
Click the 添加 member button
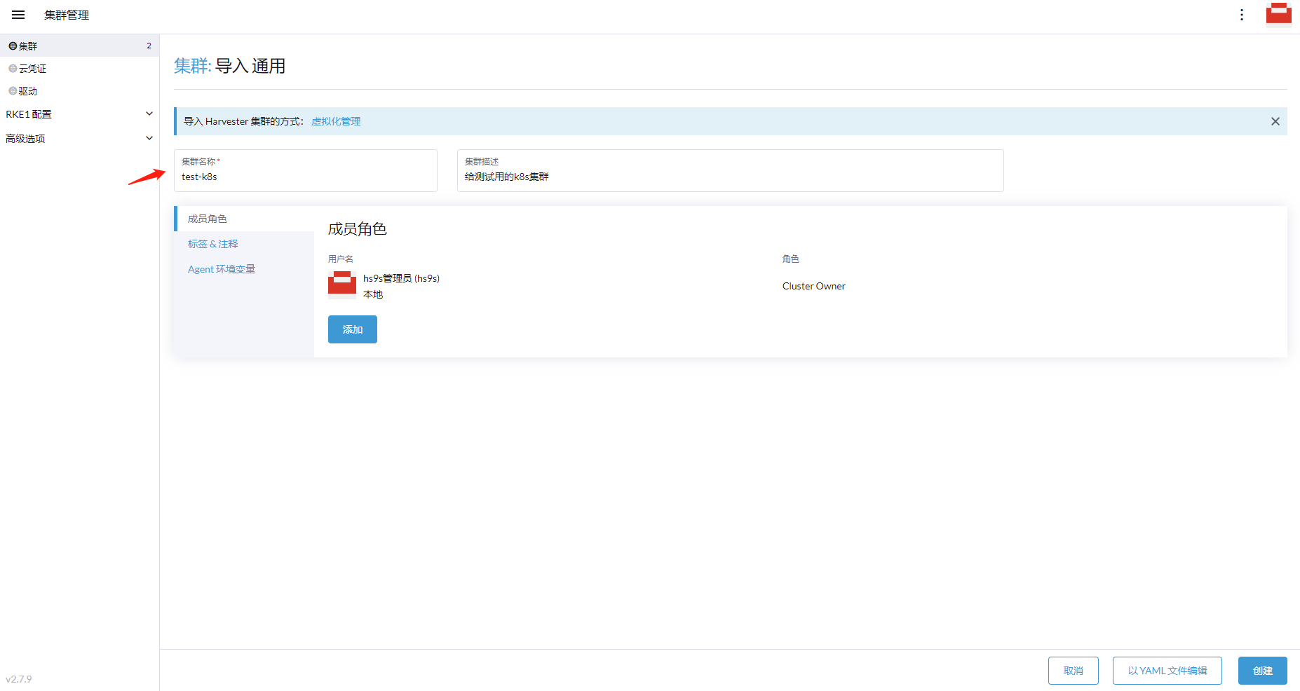pyautogui.click(x=353, y=329)
